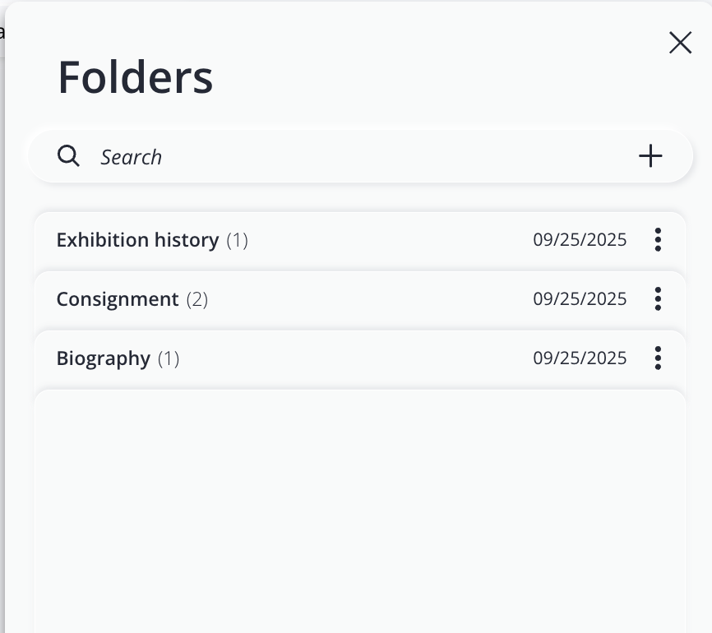This screenshot has width=712, height=633.
Task: Click the item count beside Exhibition history
Action: pyautogui.click(x=238, y=240)
